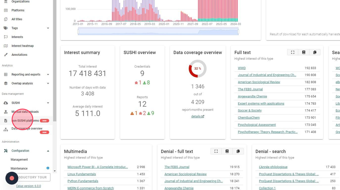Click the Tags icon in sidebar
Screen dimensions: 340x190
6,28
